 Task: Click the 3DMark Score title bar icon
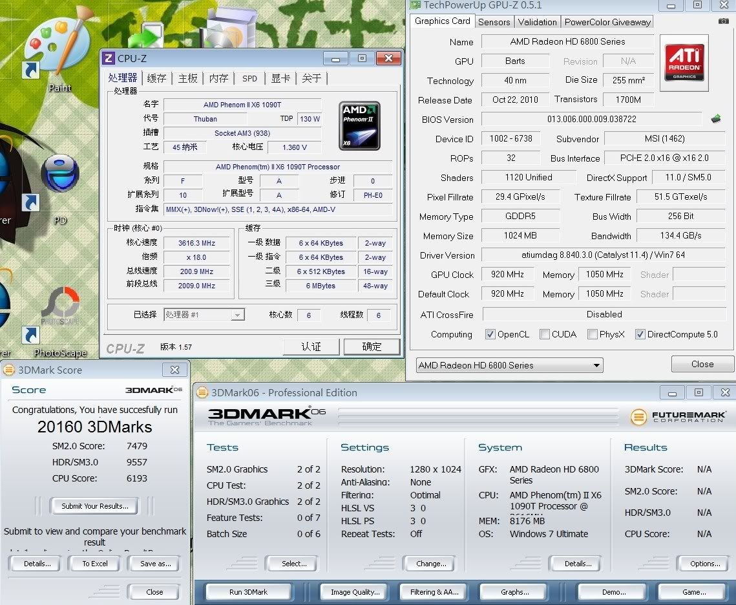click(9, 370)
